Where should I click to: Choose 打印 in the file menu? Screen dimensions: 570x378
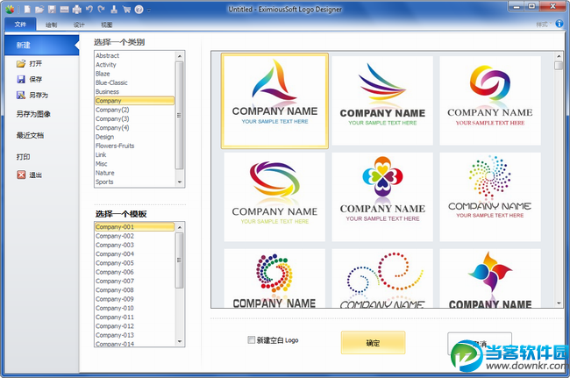point(23,157)
